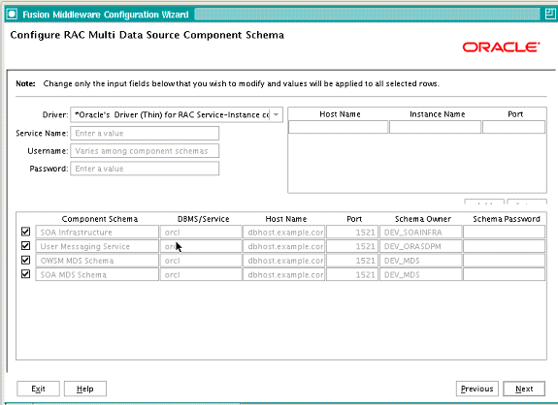Click port 1521 cell in OWSM MDS Schema row
Viewport: 558px width, 405px height.
click(x=352, y=261)
